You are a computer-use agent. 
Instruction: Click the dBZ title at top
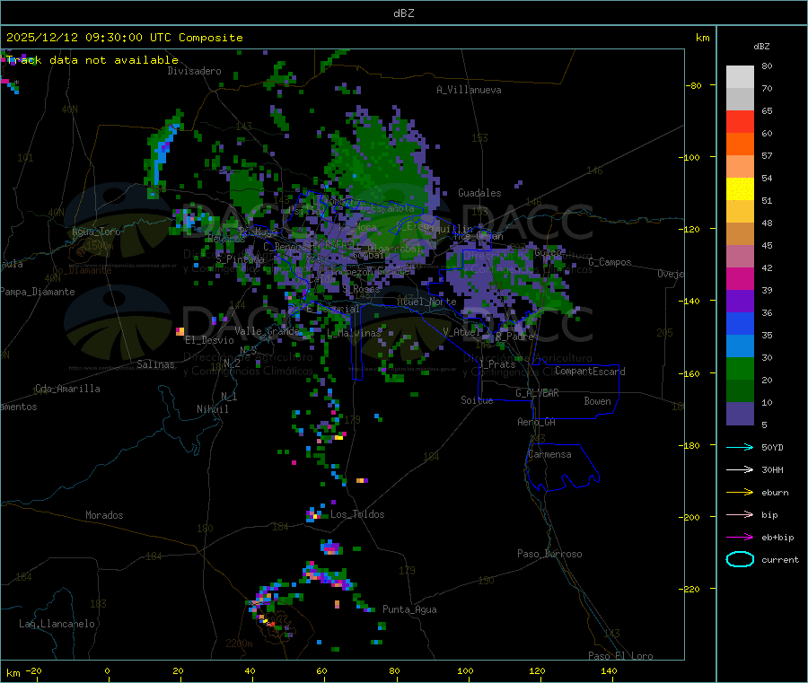click(x=403, y=13)
